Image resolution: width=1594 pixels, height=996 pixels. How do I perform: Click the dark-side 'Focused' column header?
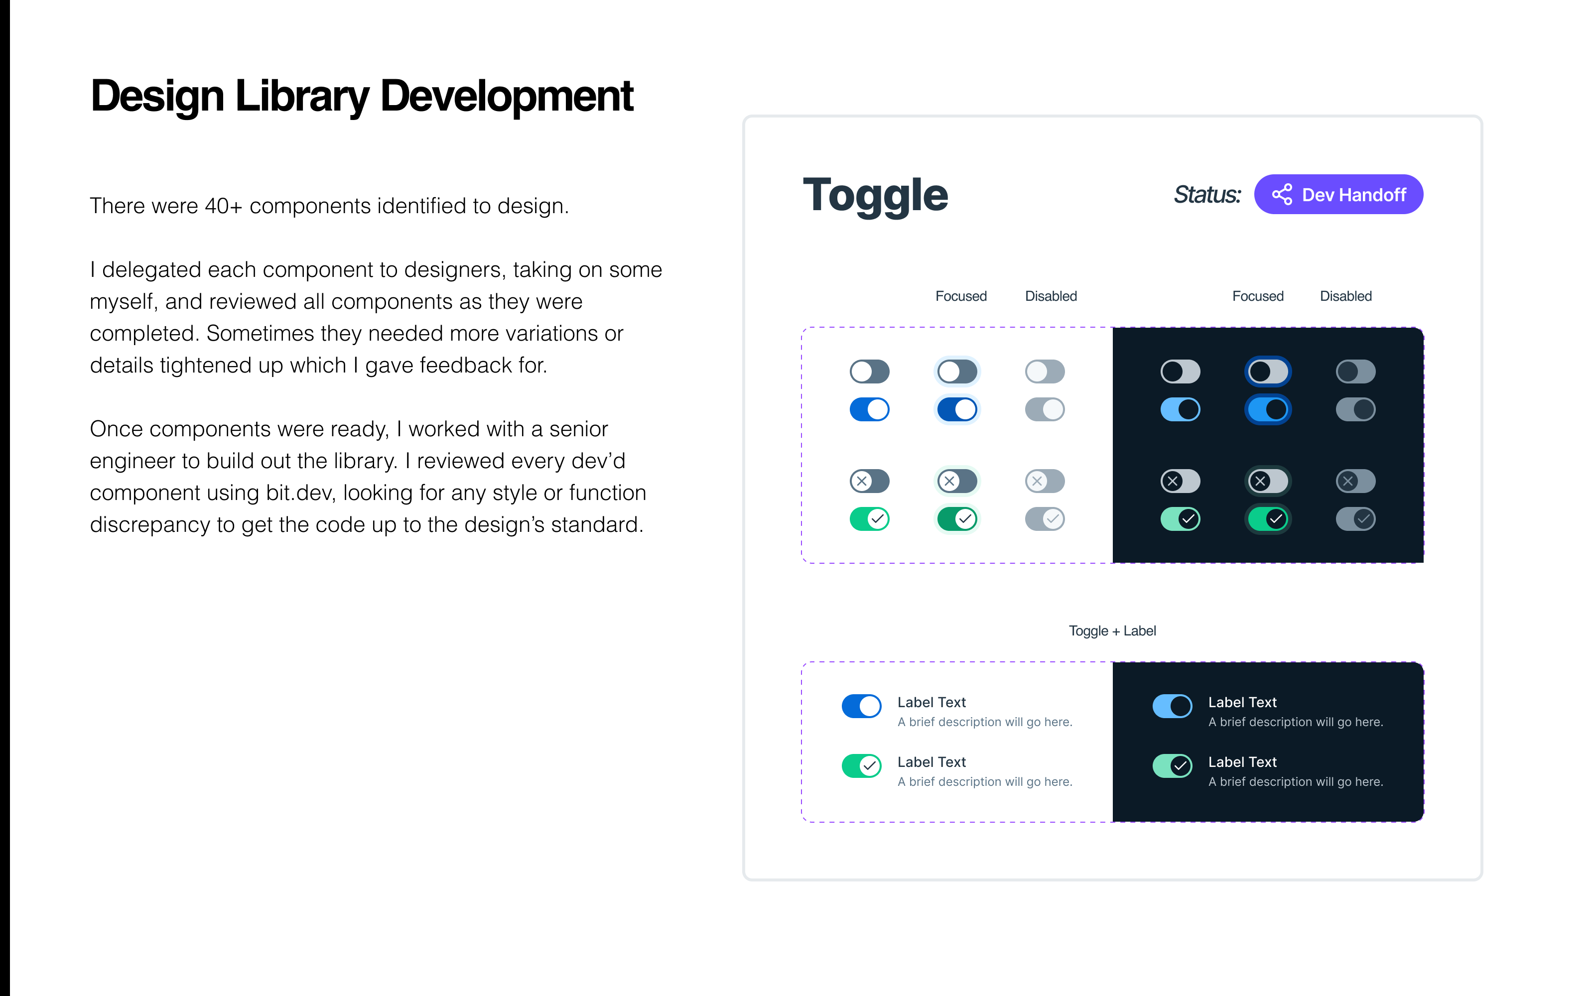pos(1258,296)
